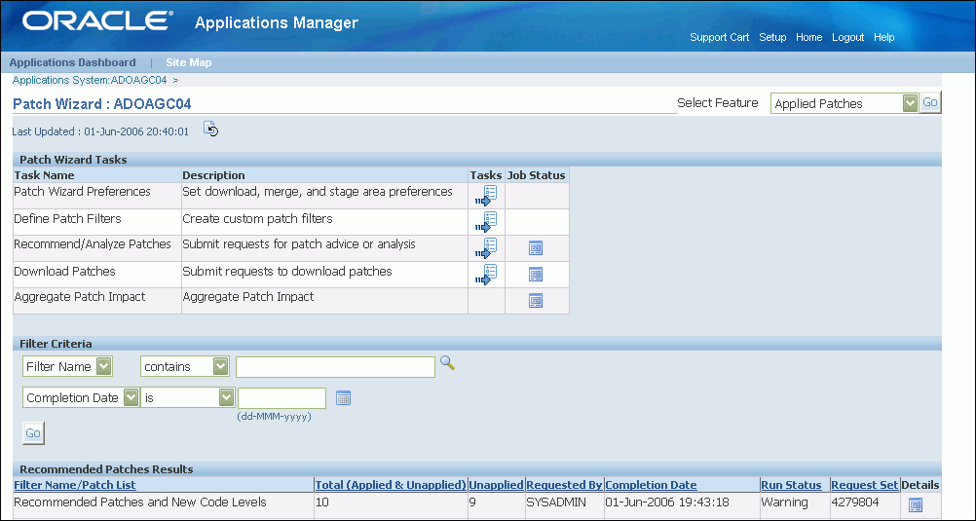Click the refresh icon beside Last Updated
The height and width of the screenshot is (521, 976).
(x=211, y=129)
